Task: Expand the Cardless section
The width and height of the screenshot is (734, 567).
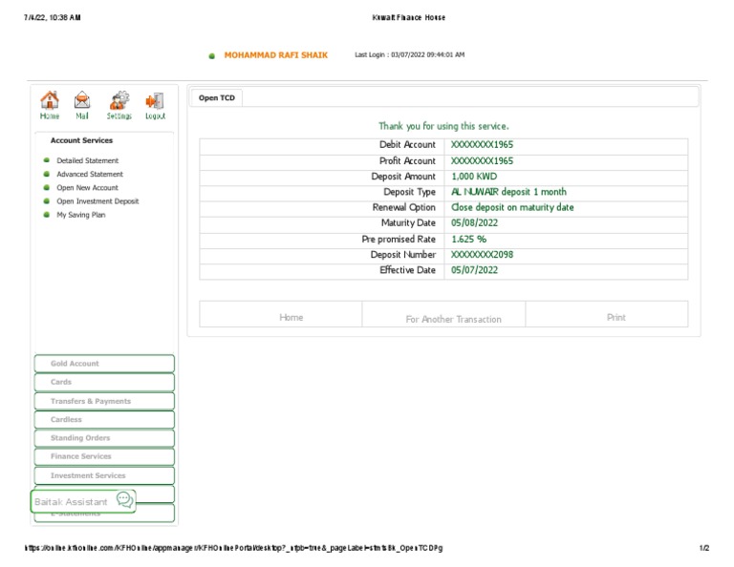Action: [104, 420]
